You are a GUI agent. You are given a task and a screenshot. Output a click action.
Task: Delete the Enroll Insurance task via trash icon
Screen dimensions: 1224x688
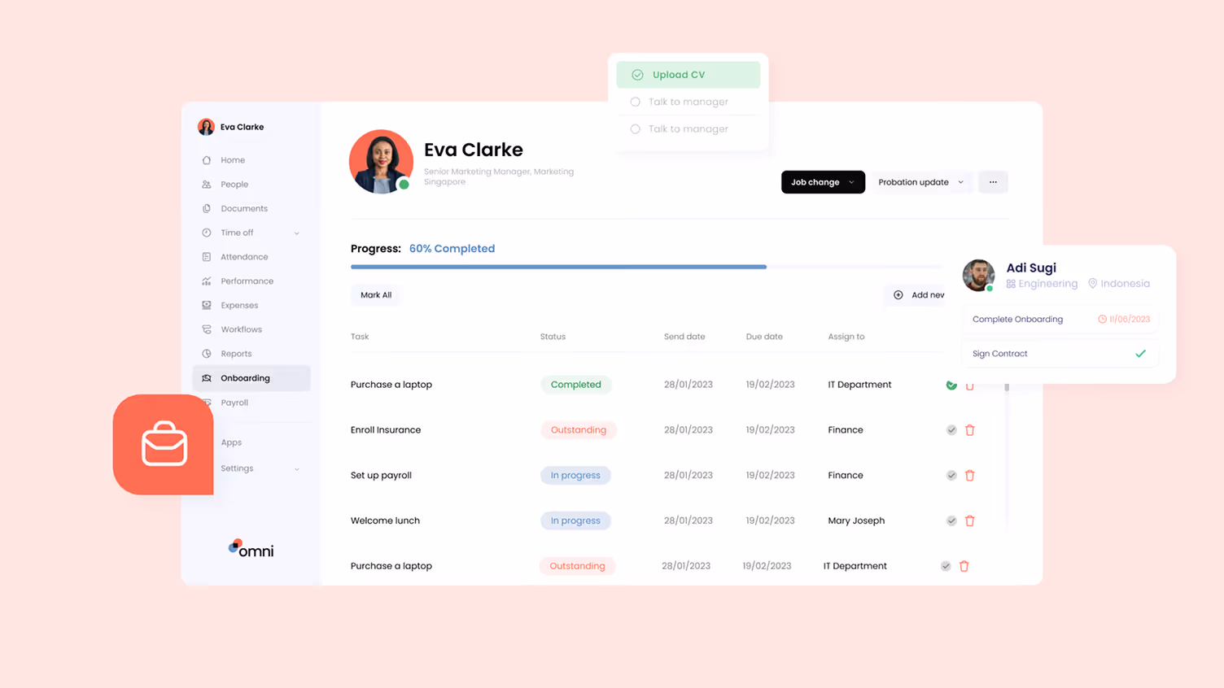pos(969,429)
